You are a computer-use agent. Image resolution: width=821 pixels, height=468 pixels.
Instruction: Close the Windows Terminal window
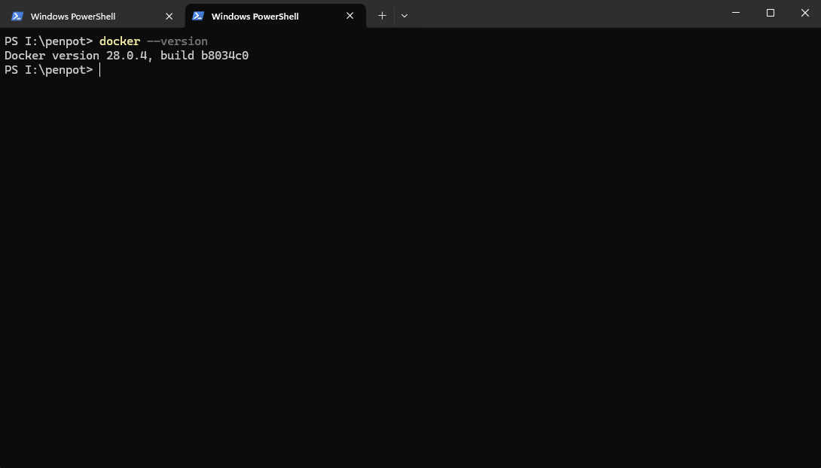click(x=804, y=13)
